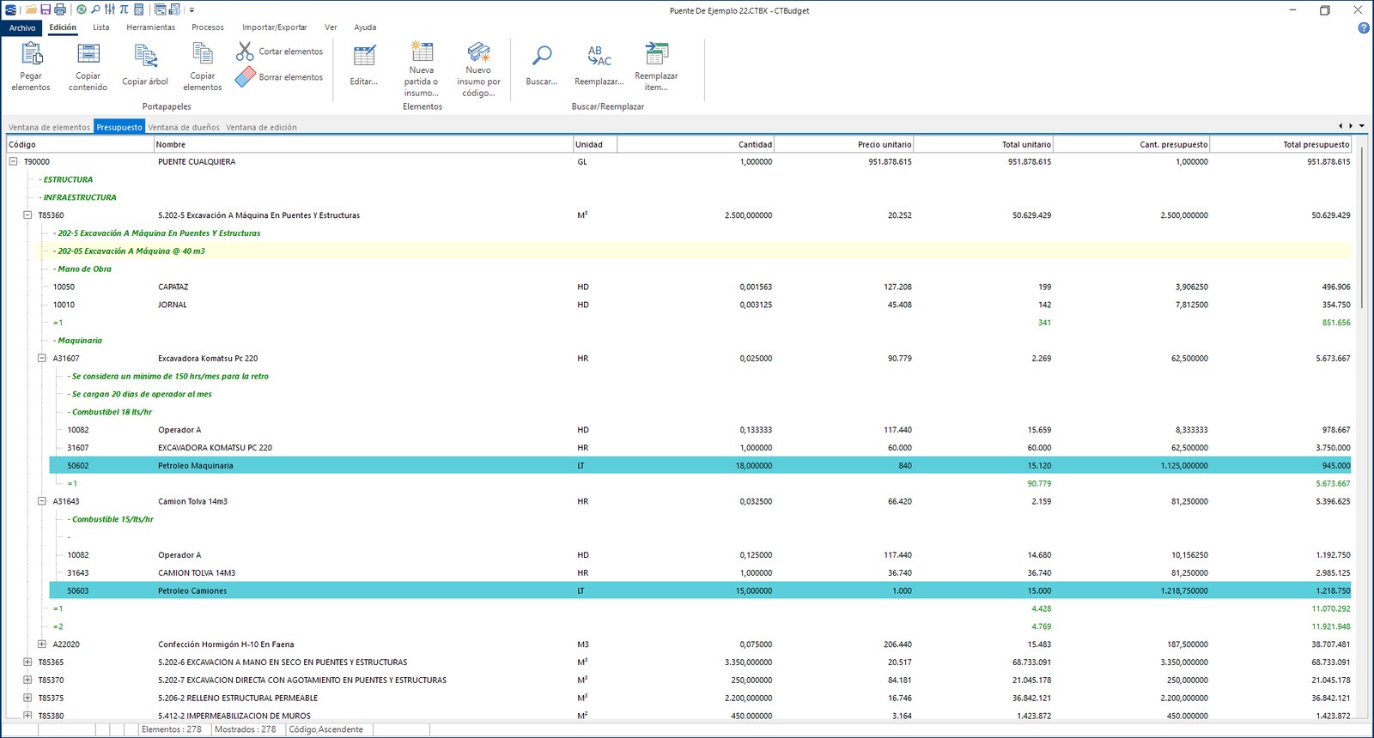Open the Editar... ribbon command
This screenshot has width=1374, height=738.
pos(364,66)
